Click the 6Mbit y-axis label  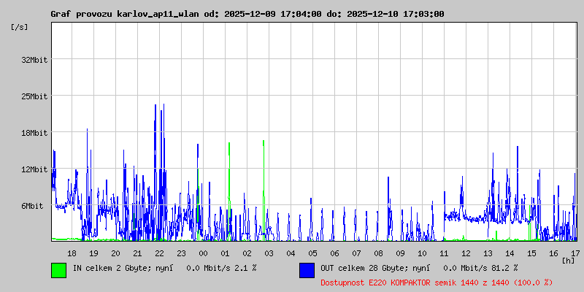32,206
